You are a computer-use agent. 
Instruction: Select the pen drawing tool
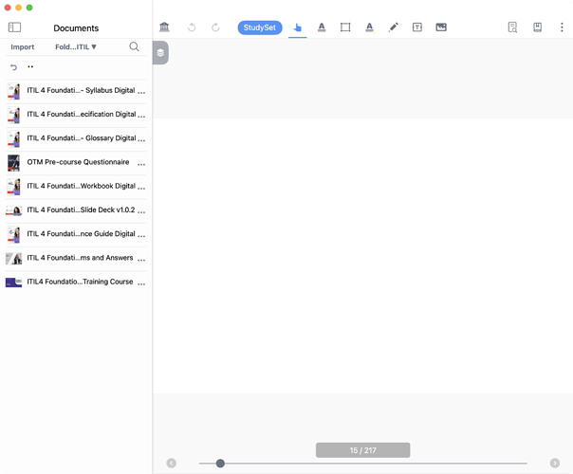pos(393,27)
